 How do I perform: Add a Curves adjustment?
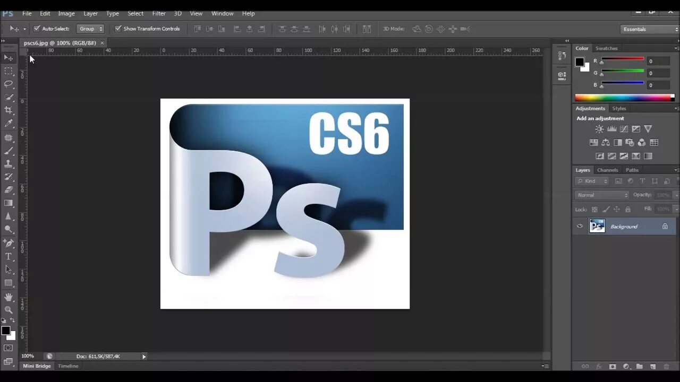pos(624,129)
